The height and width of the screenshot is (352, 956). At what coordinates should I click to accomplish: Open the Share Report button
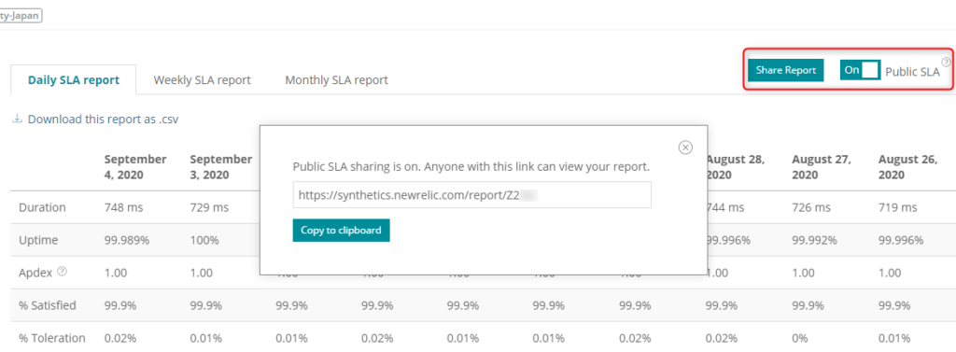coord(786,70)
